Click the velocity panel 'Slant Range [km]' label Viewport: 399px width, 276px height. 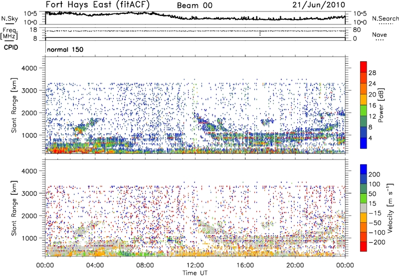(14, 208)
